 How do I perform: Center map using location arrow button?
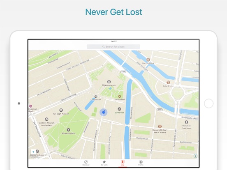tap(33, 152)
